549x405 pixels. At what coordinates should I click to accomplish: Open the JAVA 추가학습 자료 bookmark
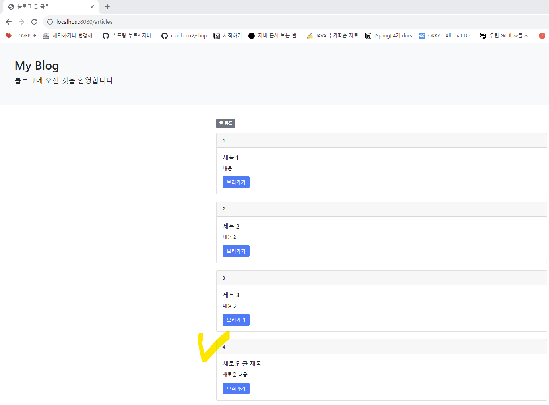point(332,35)
